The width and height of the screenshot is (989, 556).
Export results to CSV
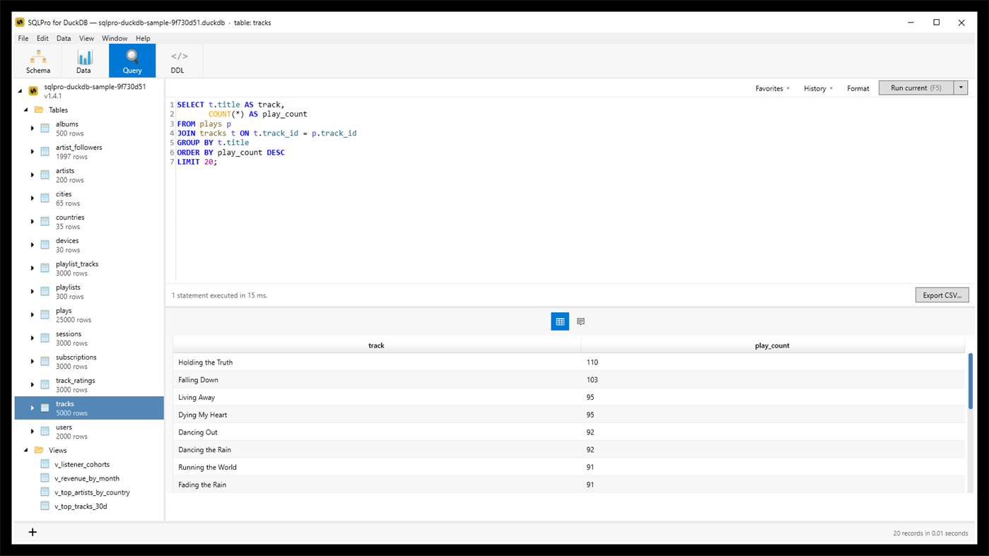[x=942, y=295]
